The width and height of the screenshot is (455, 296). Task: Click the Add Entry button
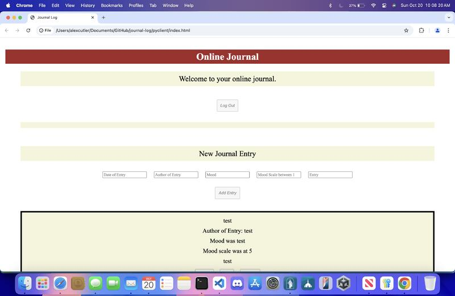[x=227, y=193]
